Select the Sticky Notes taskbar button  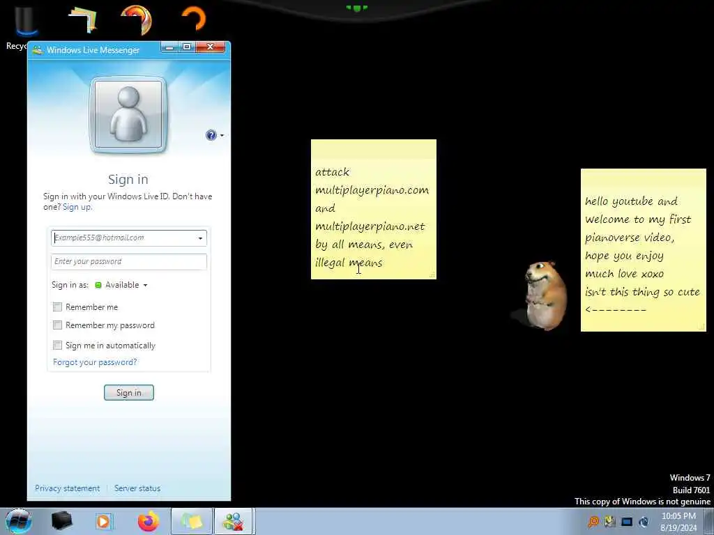(192, 521)
